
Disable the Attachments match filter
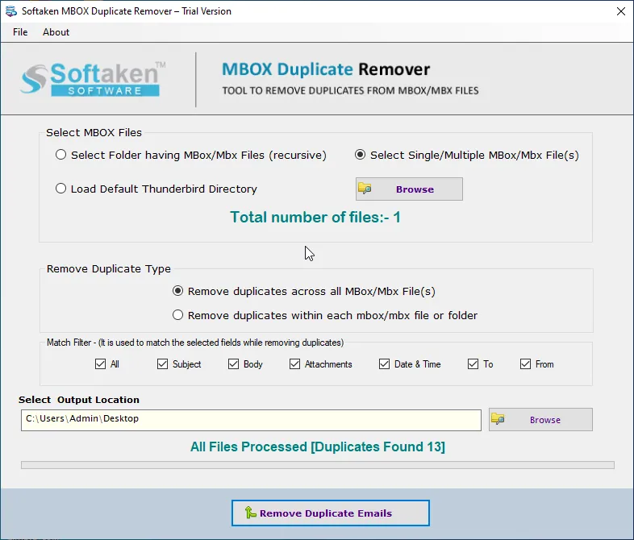(295, 364)
